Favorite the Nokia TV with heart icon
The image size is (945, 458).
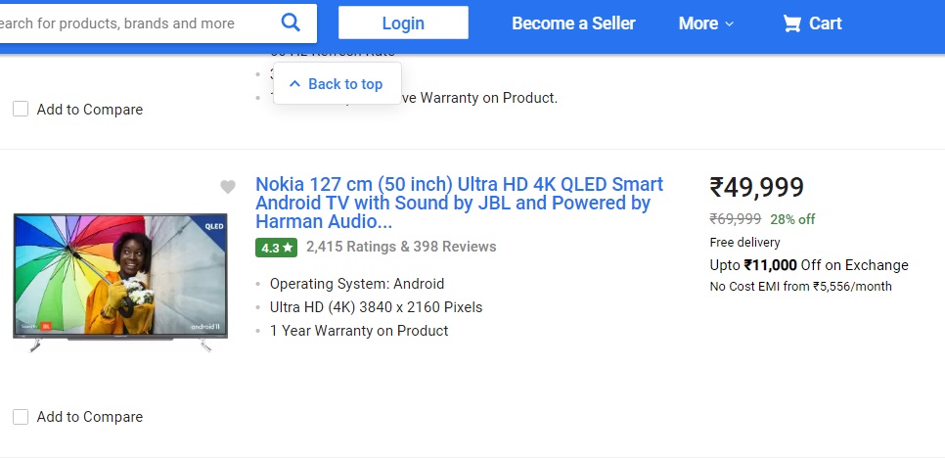pyautogui.click(x=228, y=187)
